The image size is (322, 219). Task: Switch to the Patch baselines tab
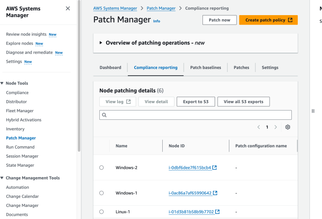(x=205, y=67)
